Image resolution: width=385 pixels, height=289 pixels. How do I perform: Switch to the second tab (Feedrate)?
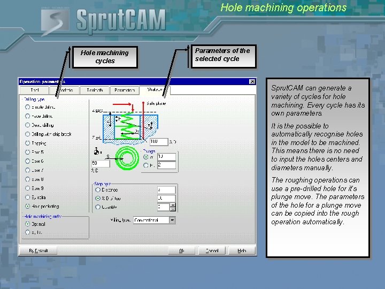tap(65, 90)
